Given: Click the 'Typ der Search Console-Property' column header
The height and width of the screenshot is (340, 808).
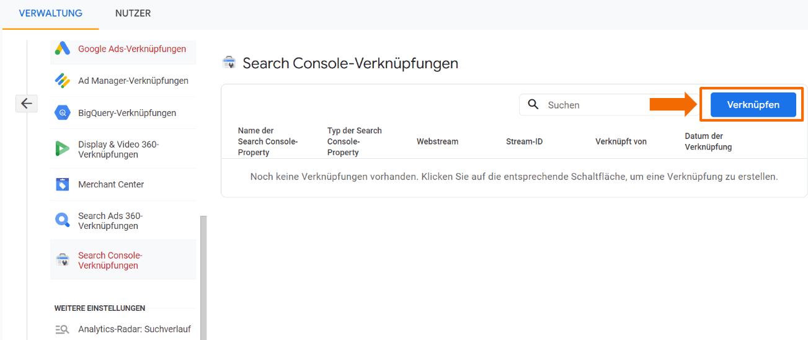Looking at the screenshot, I should 355,141.
